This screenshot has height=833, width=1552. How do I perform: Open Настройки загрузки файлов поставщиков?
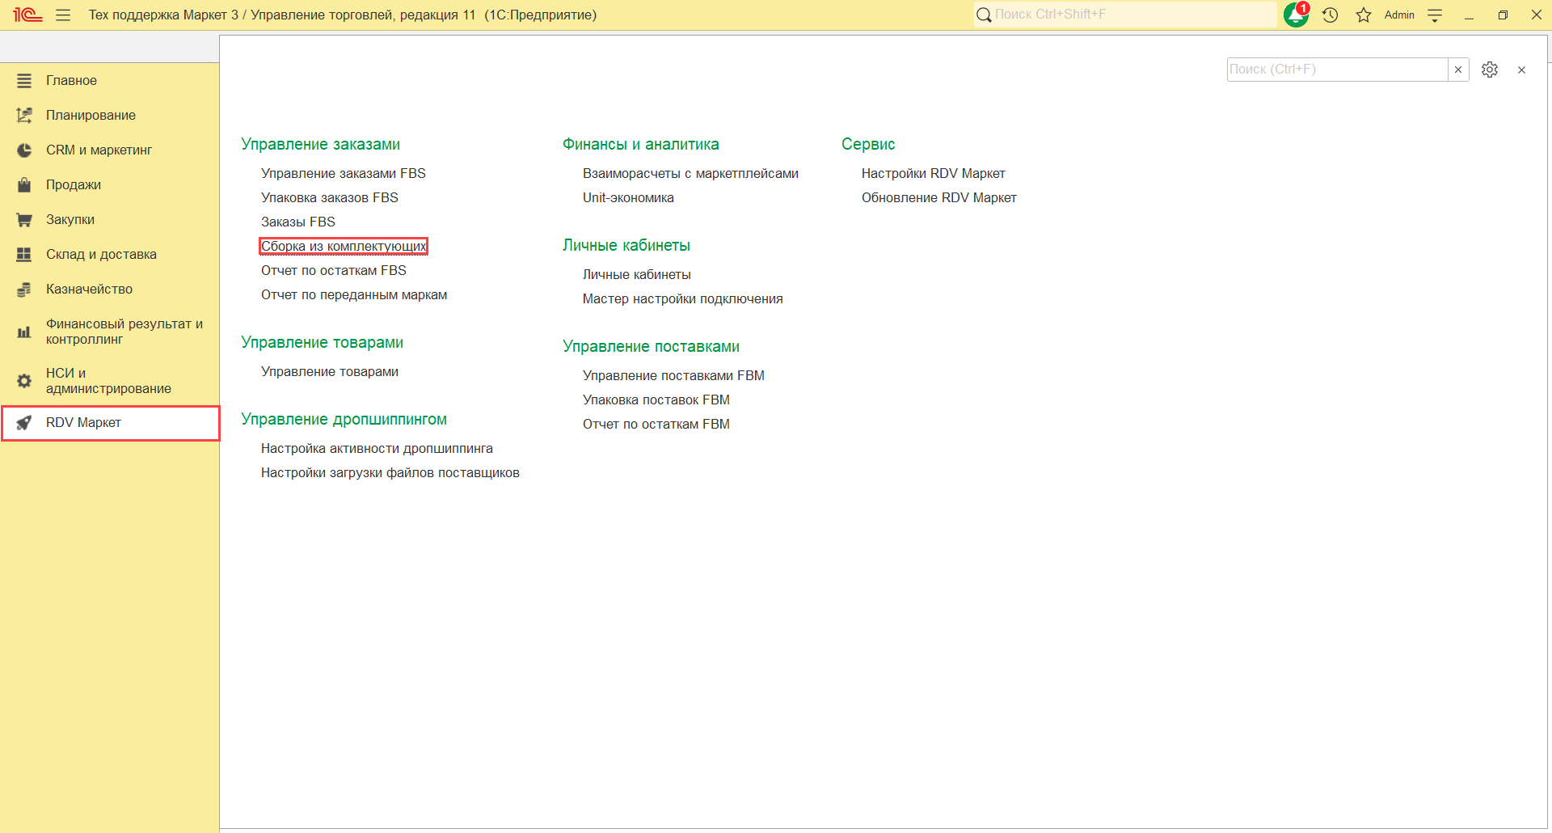click(x=390, y=473)
